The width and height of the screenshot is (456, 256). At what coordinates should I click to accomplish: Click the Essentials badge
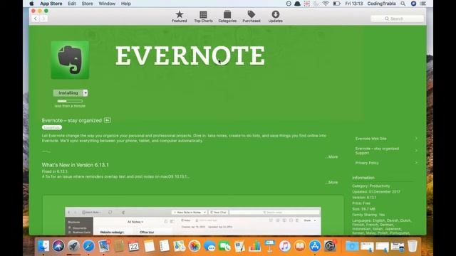52,127
